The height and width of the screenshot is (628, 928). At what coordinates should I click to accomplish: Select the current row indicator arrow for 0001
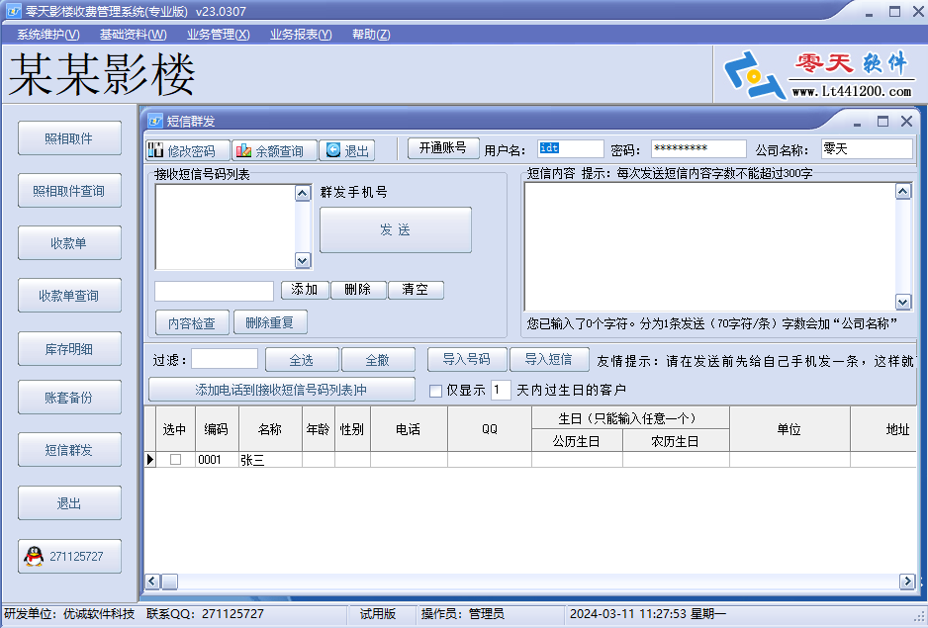point(150,460)
